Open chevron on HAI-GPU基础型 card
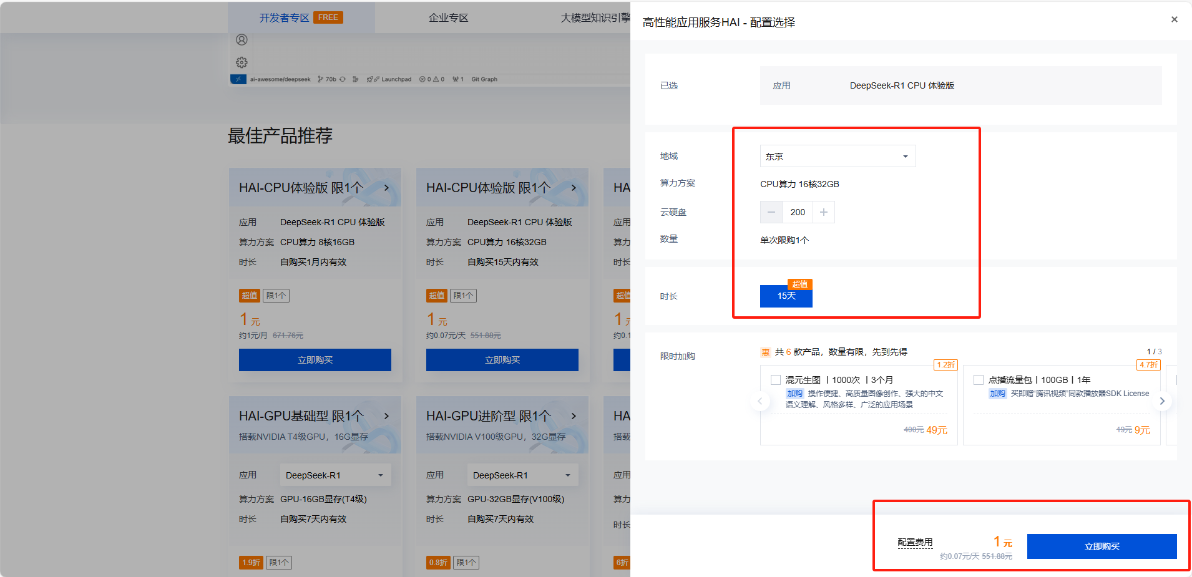This screenshot has height=577, width=1192. [x=386, y=416]
